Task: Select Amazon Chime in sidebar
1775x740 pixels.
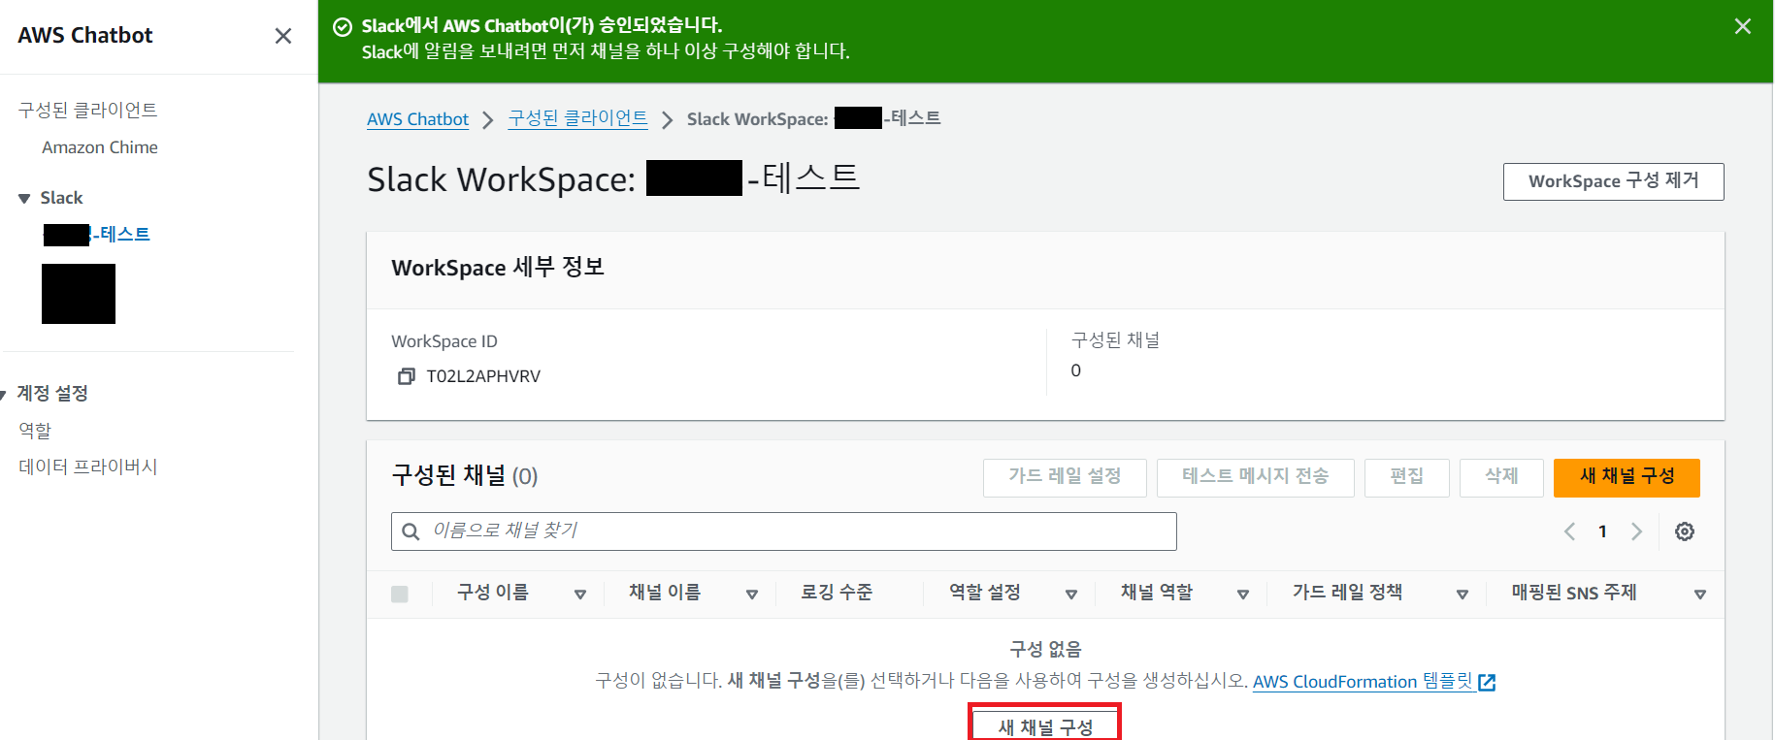Action: 100,147
